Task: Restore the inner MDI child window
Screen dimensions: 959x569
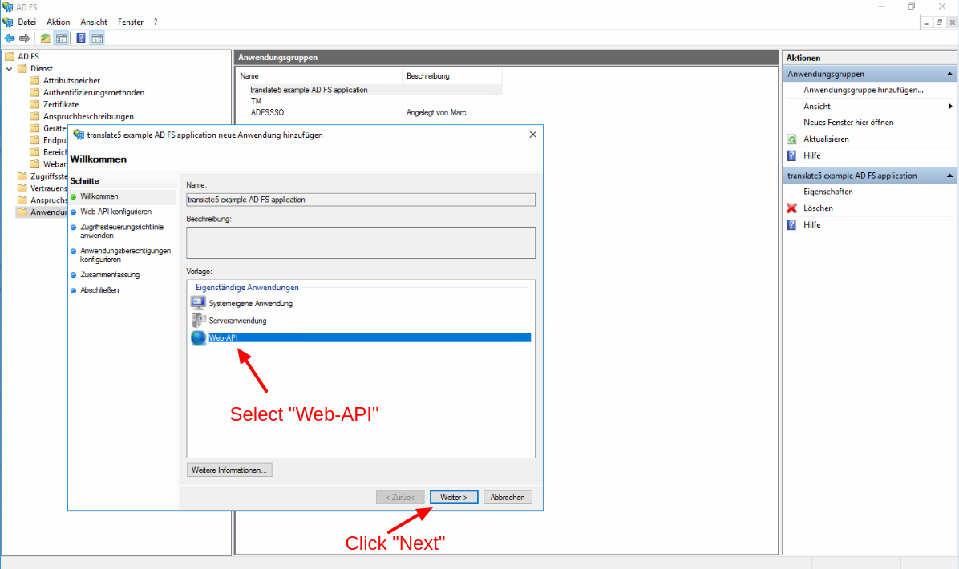Action: (939, 22)
